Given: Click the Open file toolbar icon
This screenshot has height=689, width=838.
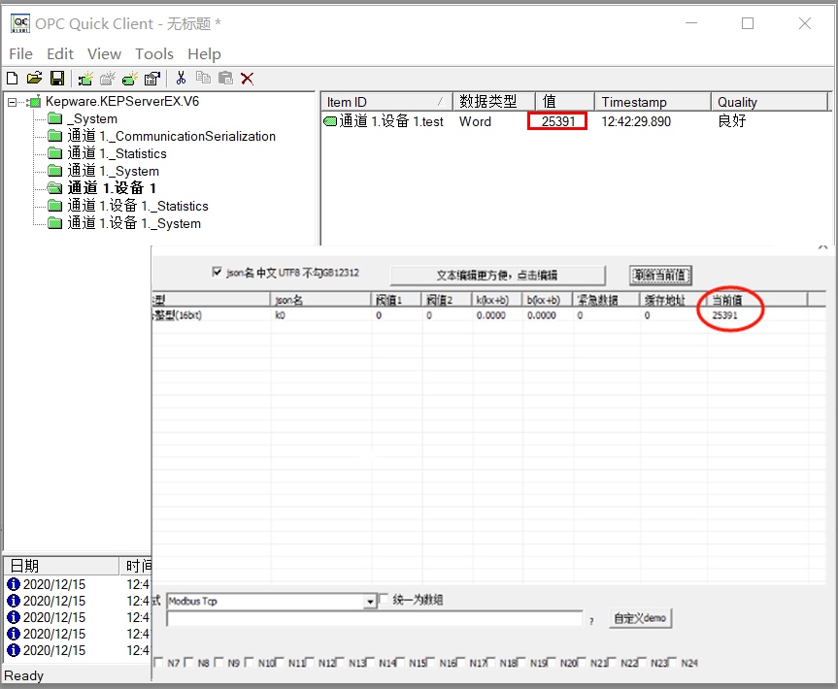Looking at the screenshot, I should (34, 79).
